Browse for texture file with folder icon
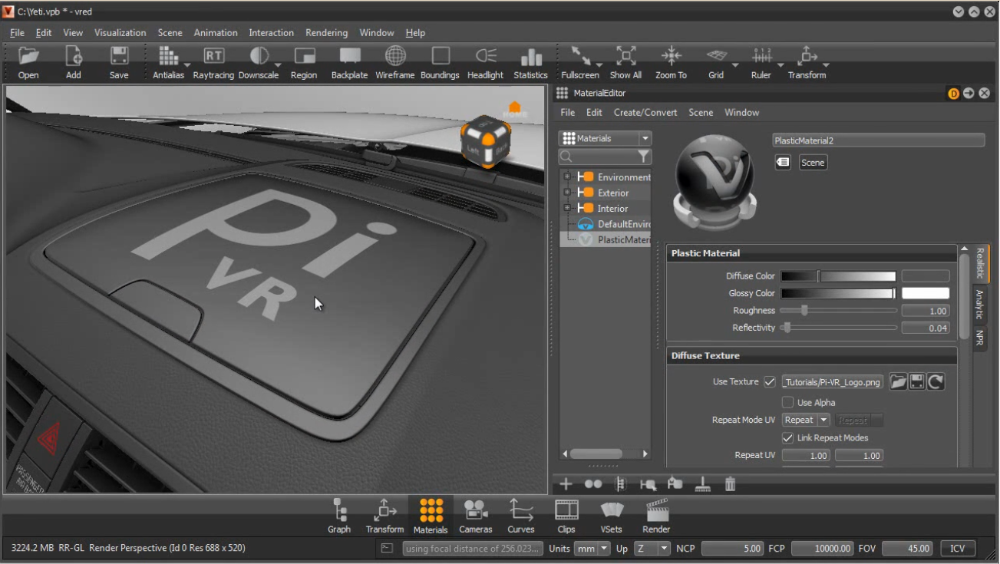The width and height of the screenshot is (1000, 564). 898,381
